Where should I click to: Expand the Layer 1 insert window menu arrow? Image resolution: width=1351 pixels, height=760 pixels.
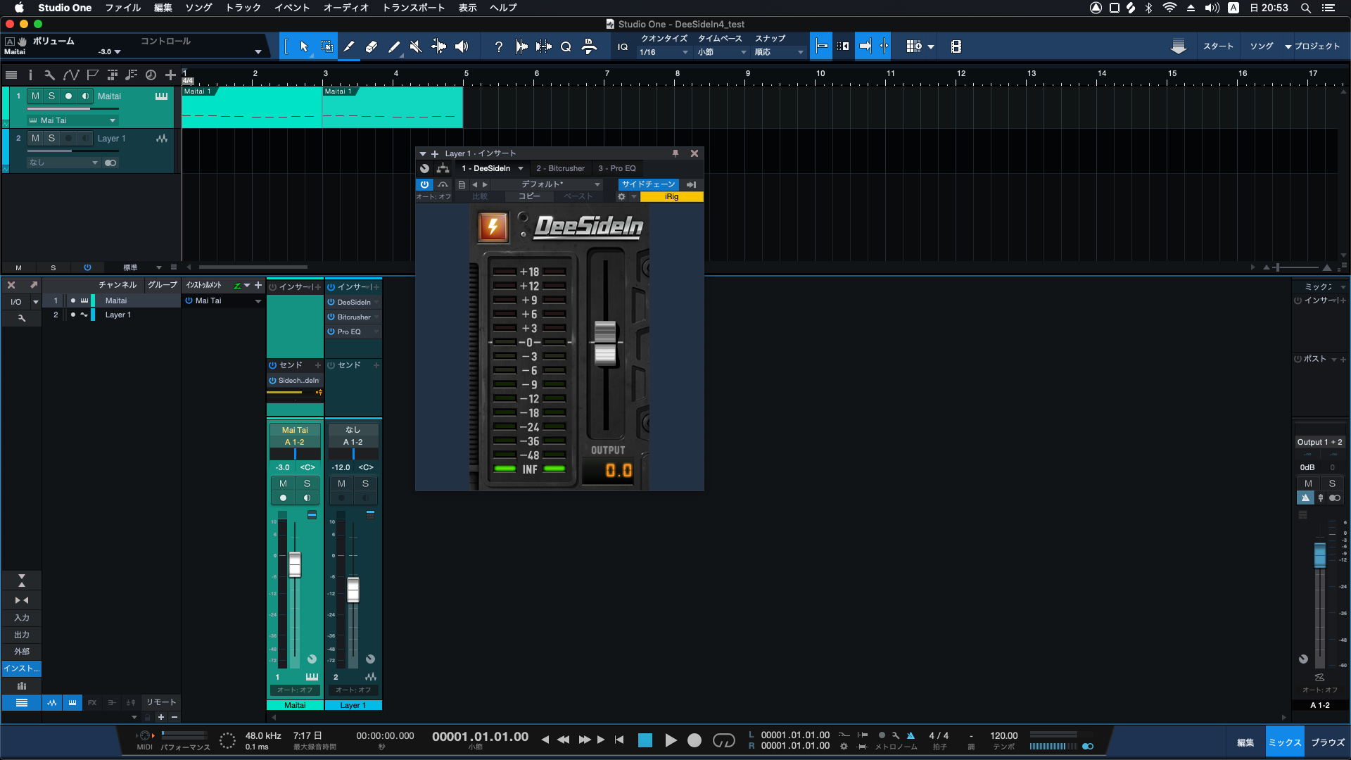[423, 153]
